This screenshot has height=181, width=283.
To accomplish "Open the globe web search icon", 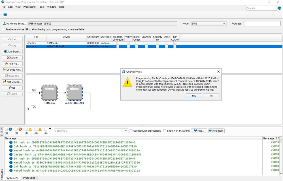I will pos(280,8).
